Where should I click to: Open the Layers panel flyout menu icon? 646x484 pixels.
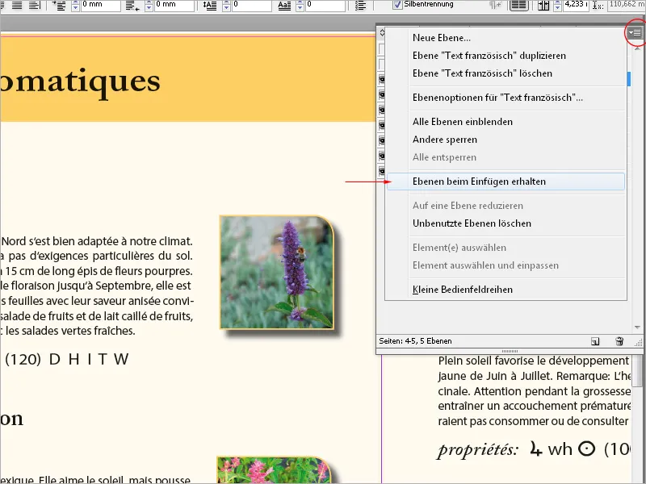pyautogui.click(x=636, y=32)
